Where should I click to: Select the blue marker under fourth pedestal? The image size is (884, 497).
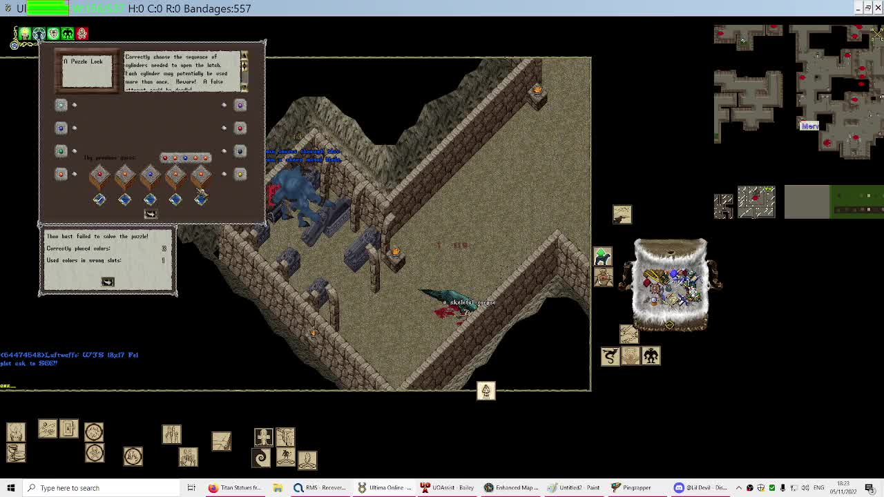point(175,199)
